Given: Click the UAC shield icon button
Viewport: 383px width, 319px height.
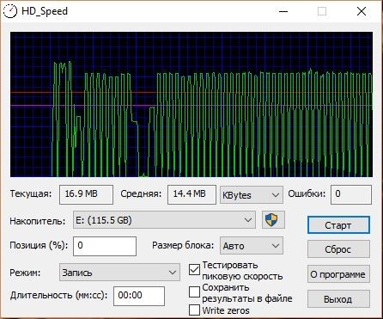Looking at the screenshot, I should [x=273, y=220].
